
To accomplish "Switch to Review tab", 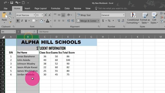I will coord(77,9).
